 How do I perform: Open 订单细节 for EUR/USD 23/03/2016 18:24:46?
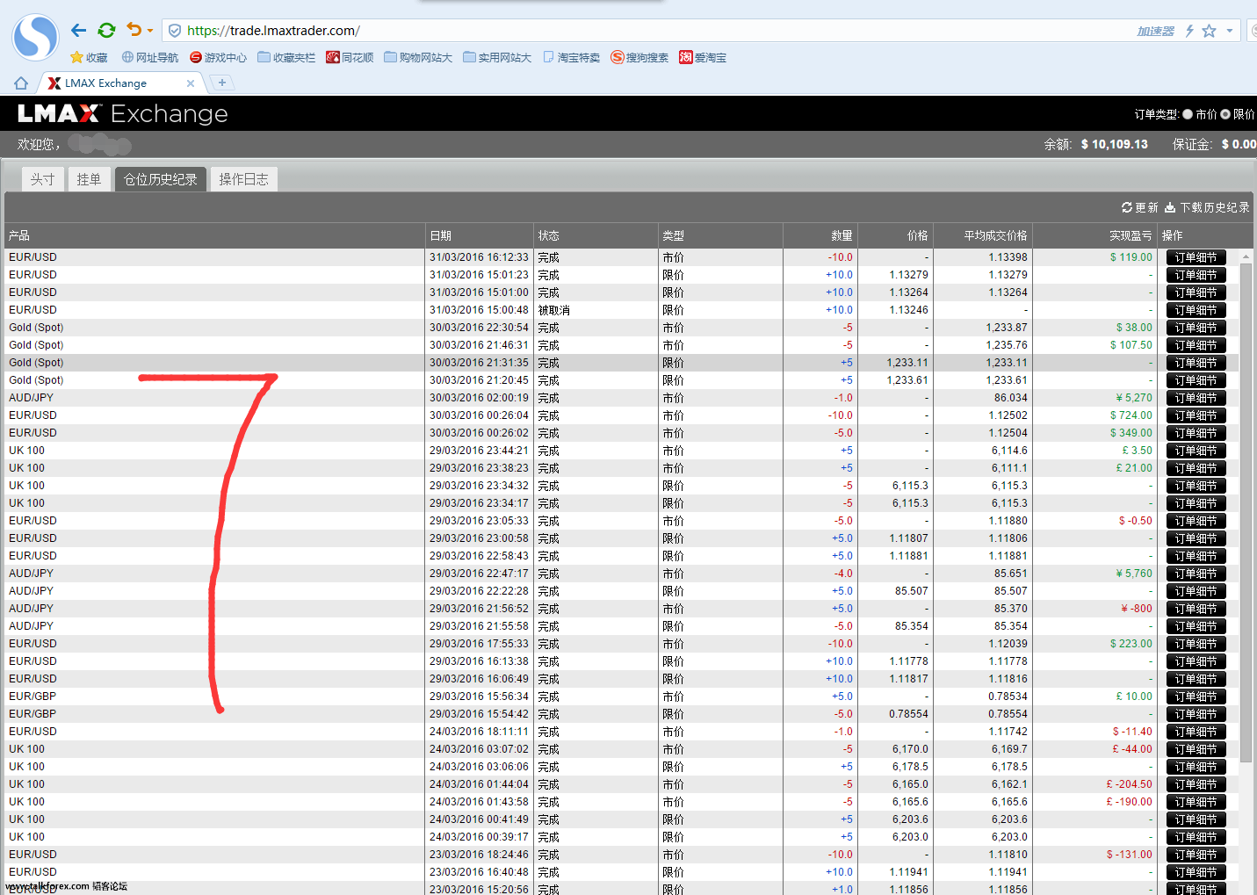click(x=1196, y=855)
